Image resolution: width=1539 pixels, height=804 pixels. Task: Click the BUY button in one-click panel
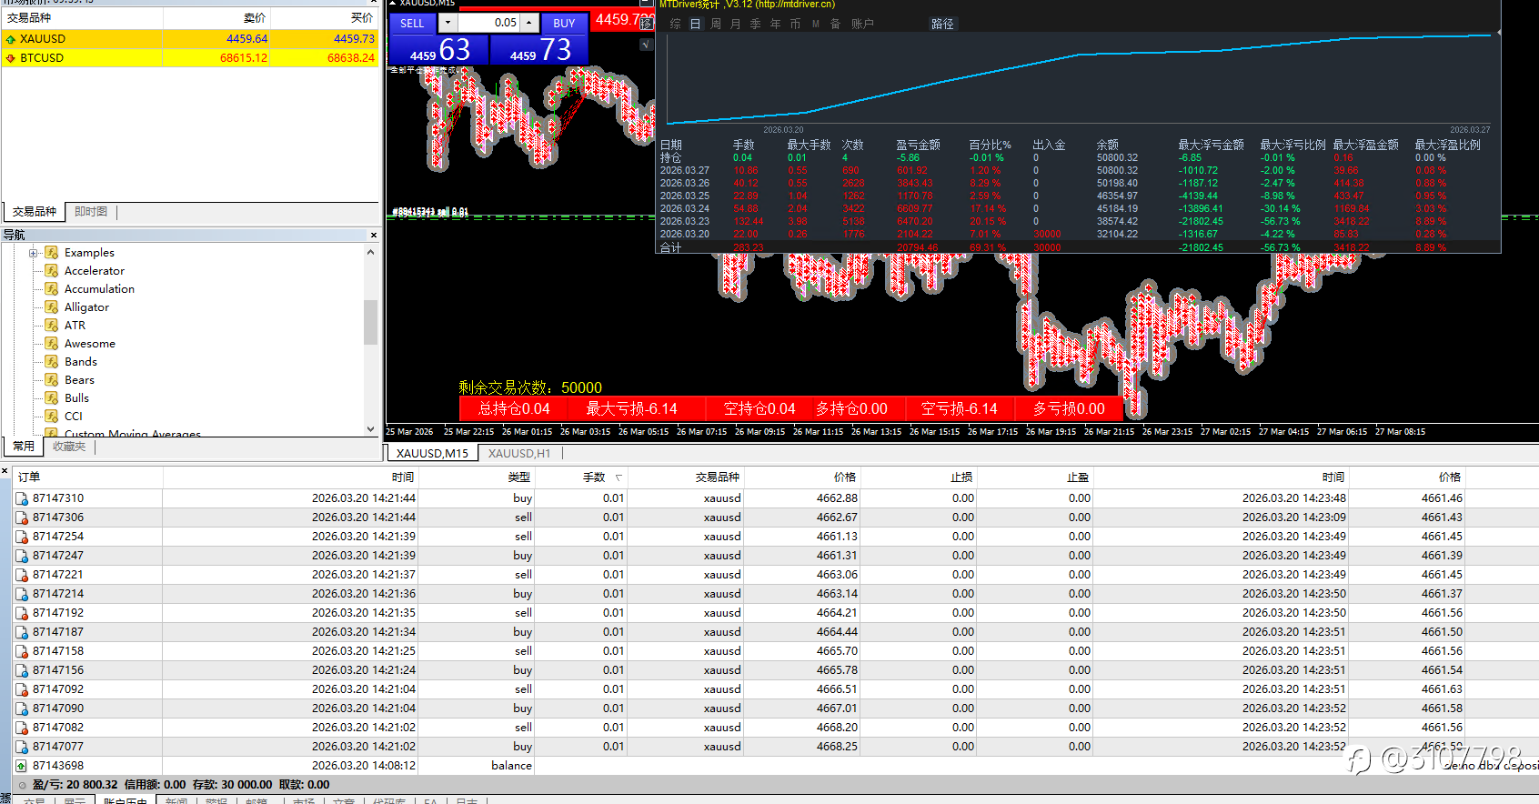click(x=564, y=23)
